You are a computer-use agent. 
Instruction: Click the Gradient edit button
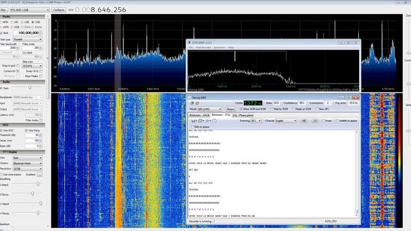coord(40,175)
